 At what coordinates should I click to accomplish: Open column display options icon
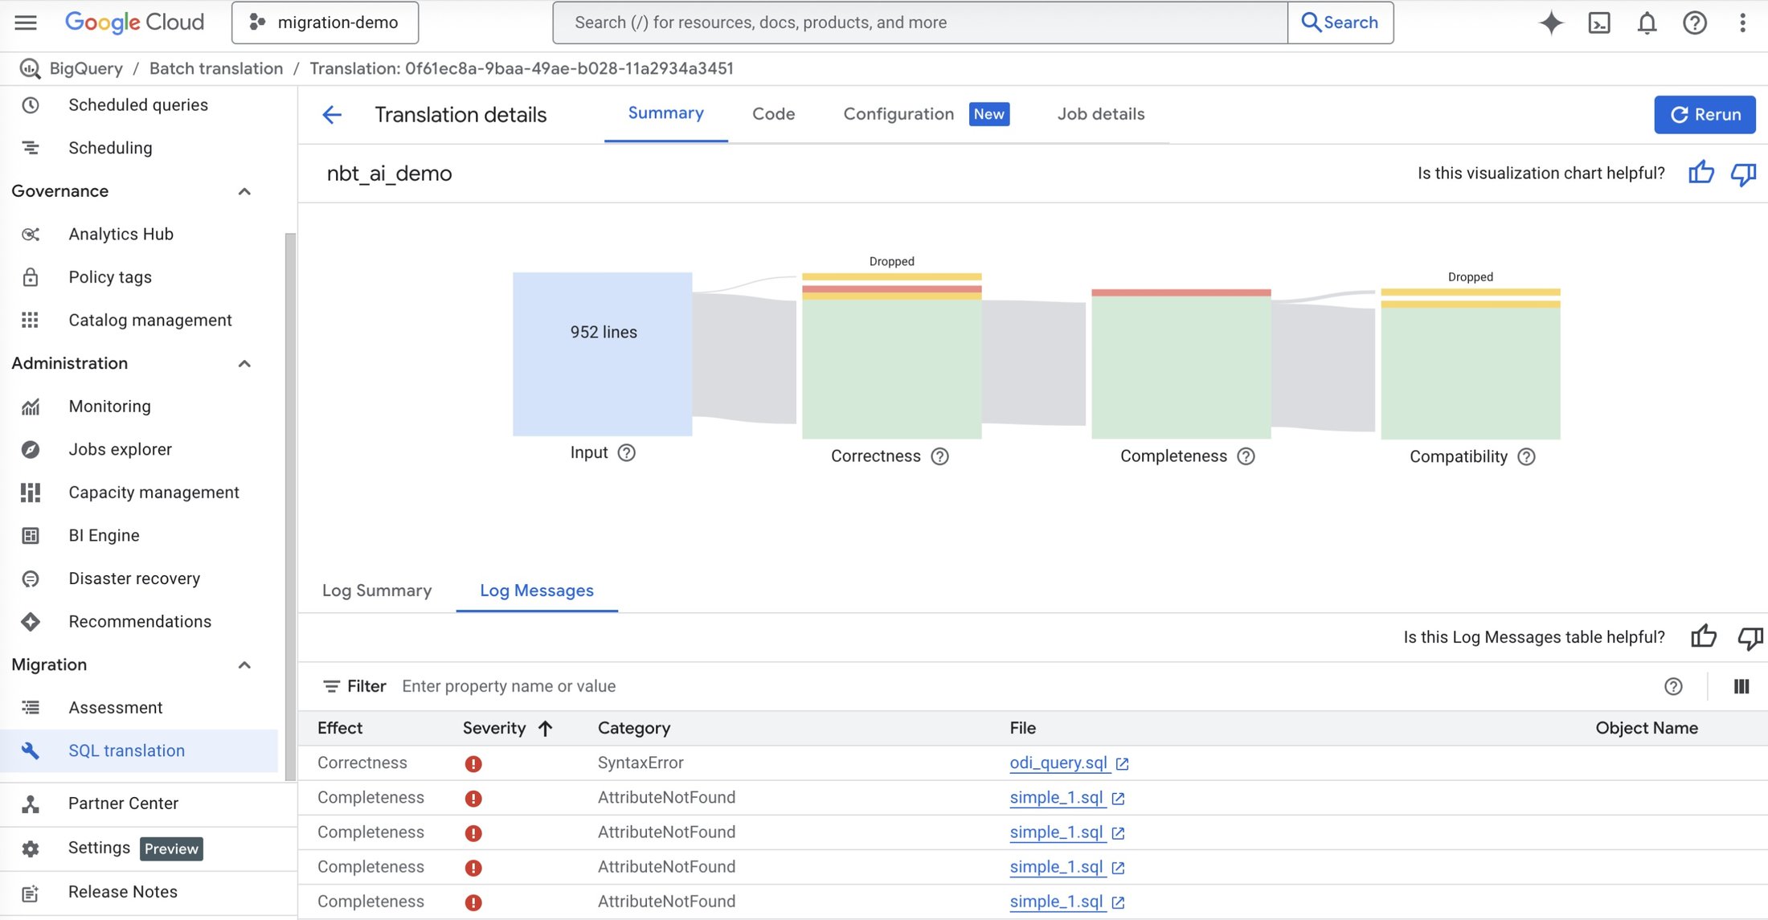click(x=1741, y=686)
